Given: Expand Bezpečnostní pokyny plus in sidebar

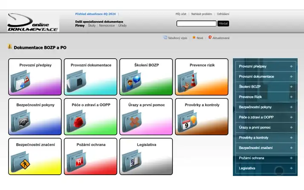Looking at the screenshot, I should 291,107.
